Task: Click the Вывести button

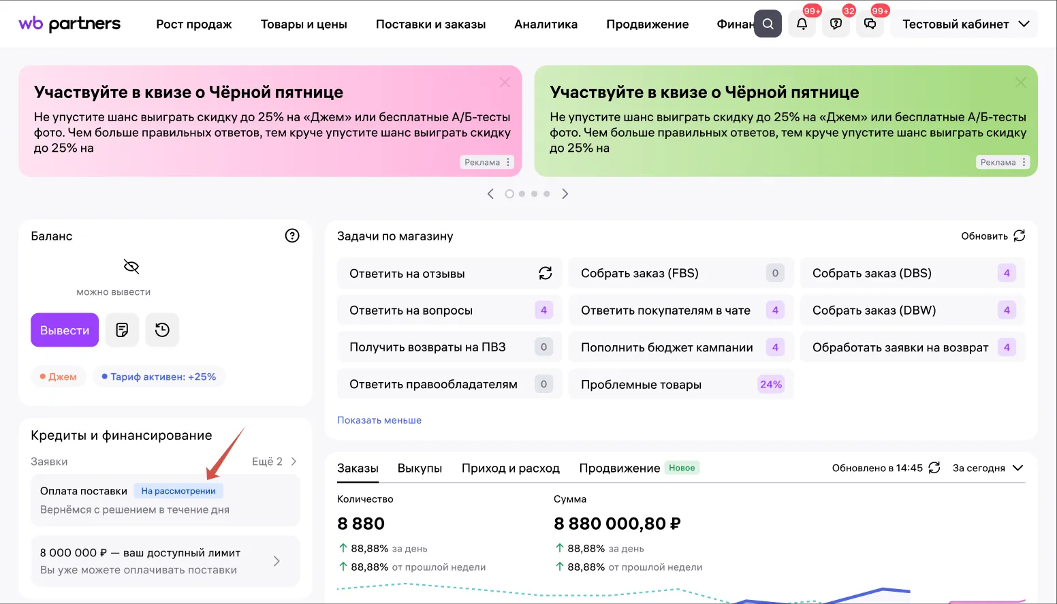Action: 65,330
